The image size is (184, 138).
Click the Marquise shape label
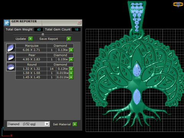click(x=32, y=46)
